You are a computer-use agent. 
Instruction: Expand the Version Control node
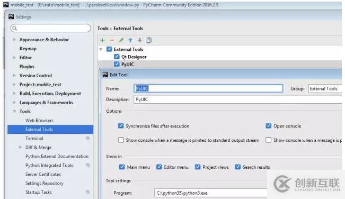point(14,75)
